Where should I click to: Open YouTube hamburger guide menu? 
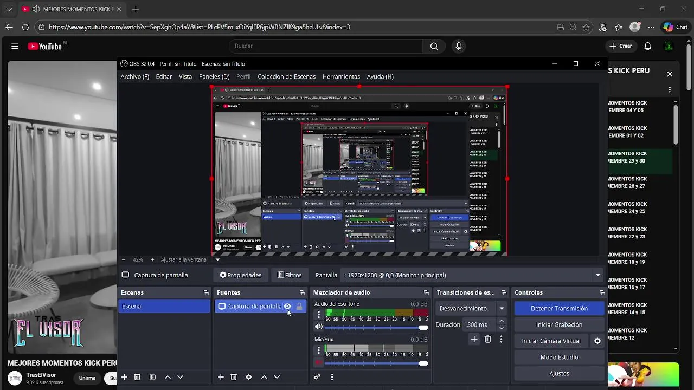coord(15,46)
